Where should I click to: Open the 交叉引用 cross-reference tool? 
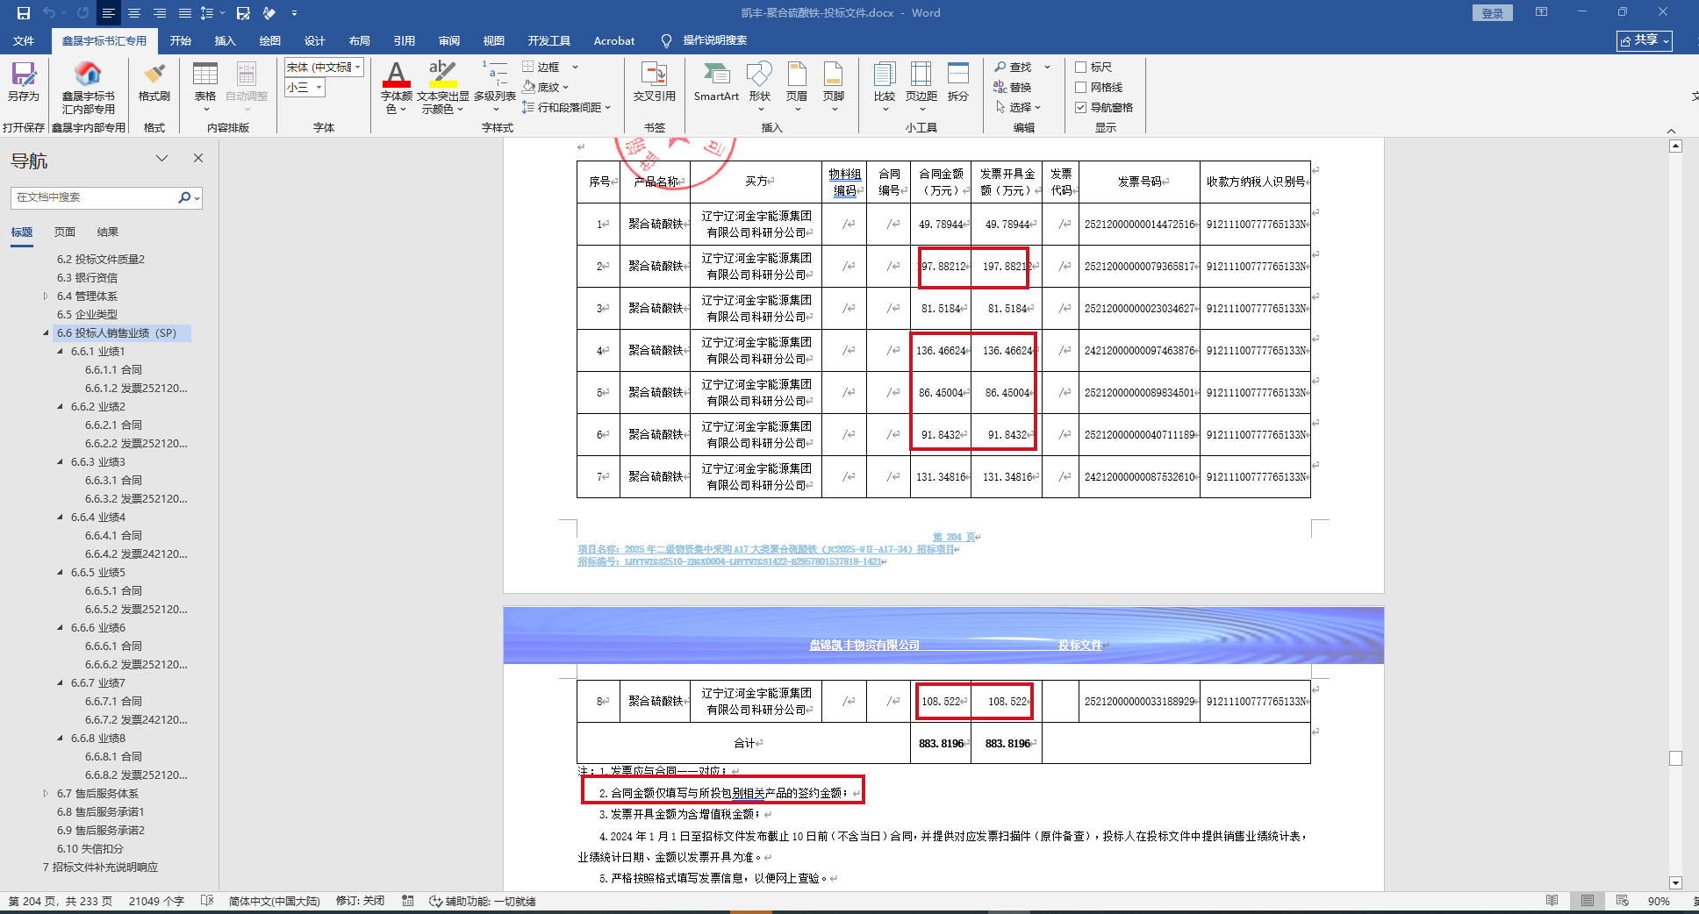click(654, 79)
